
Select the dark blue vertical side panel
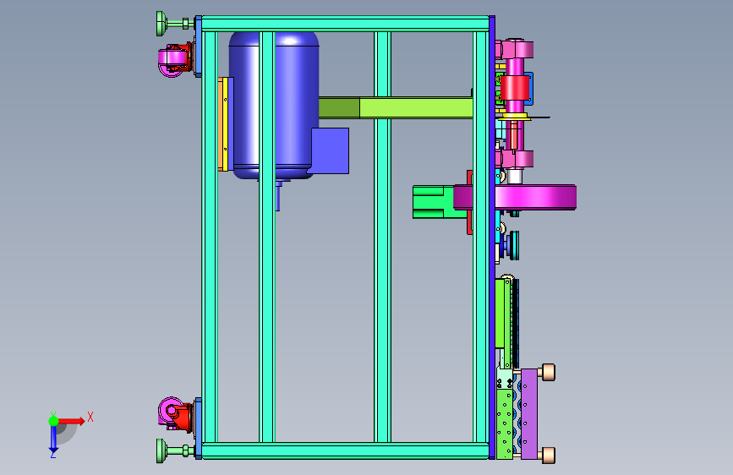(492, 237)
